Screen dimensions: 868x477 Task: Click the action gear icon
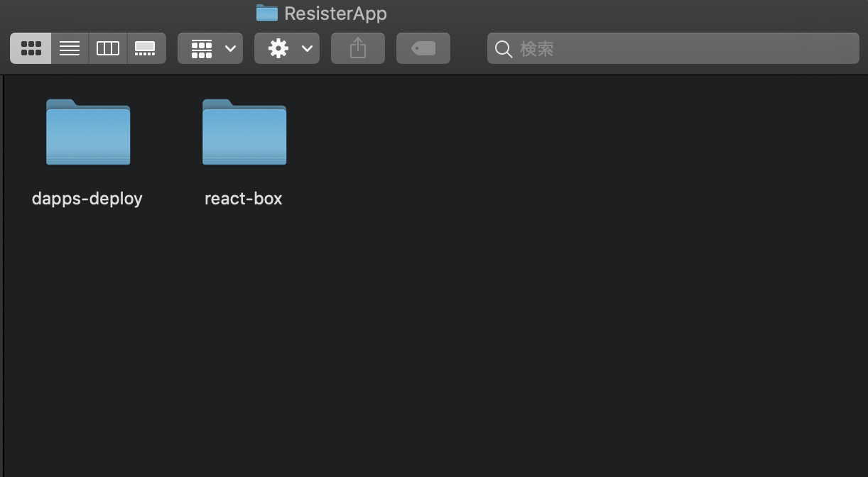pos(278,48)
